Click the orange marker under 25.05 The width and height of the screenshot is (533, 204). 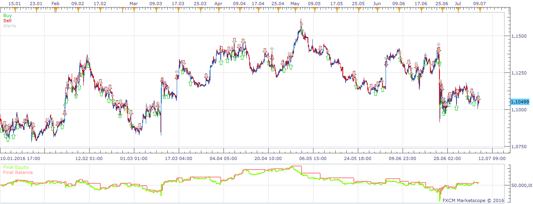click(x=358, y=9)
